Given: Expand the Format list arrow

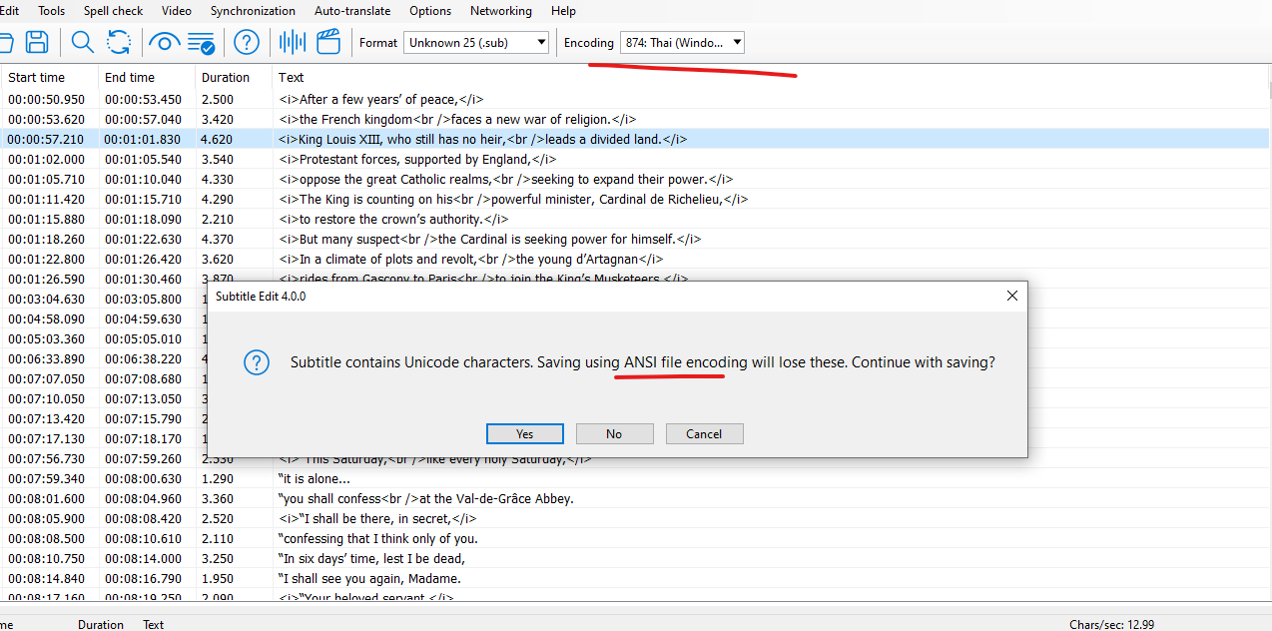Looking at the screenshot, I should click(x=540, y=42).
